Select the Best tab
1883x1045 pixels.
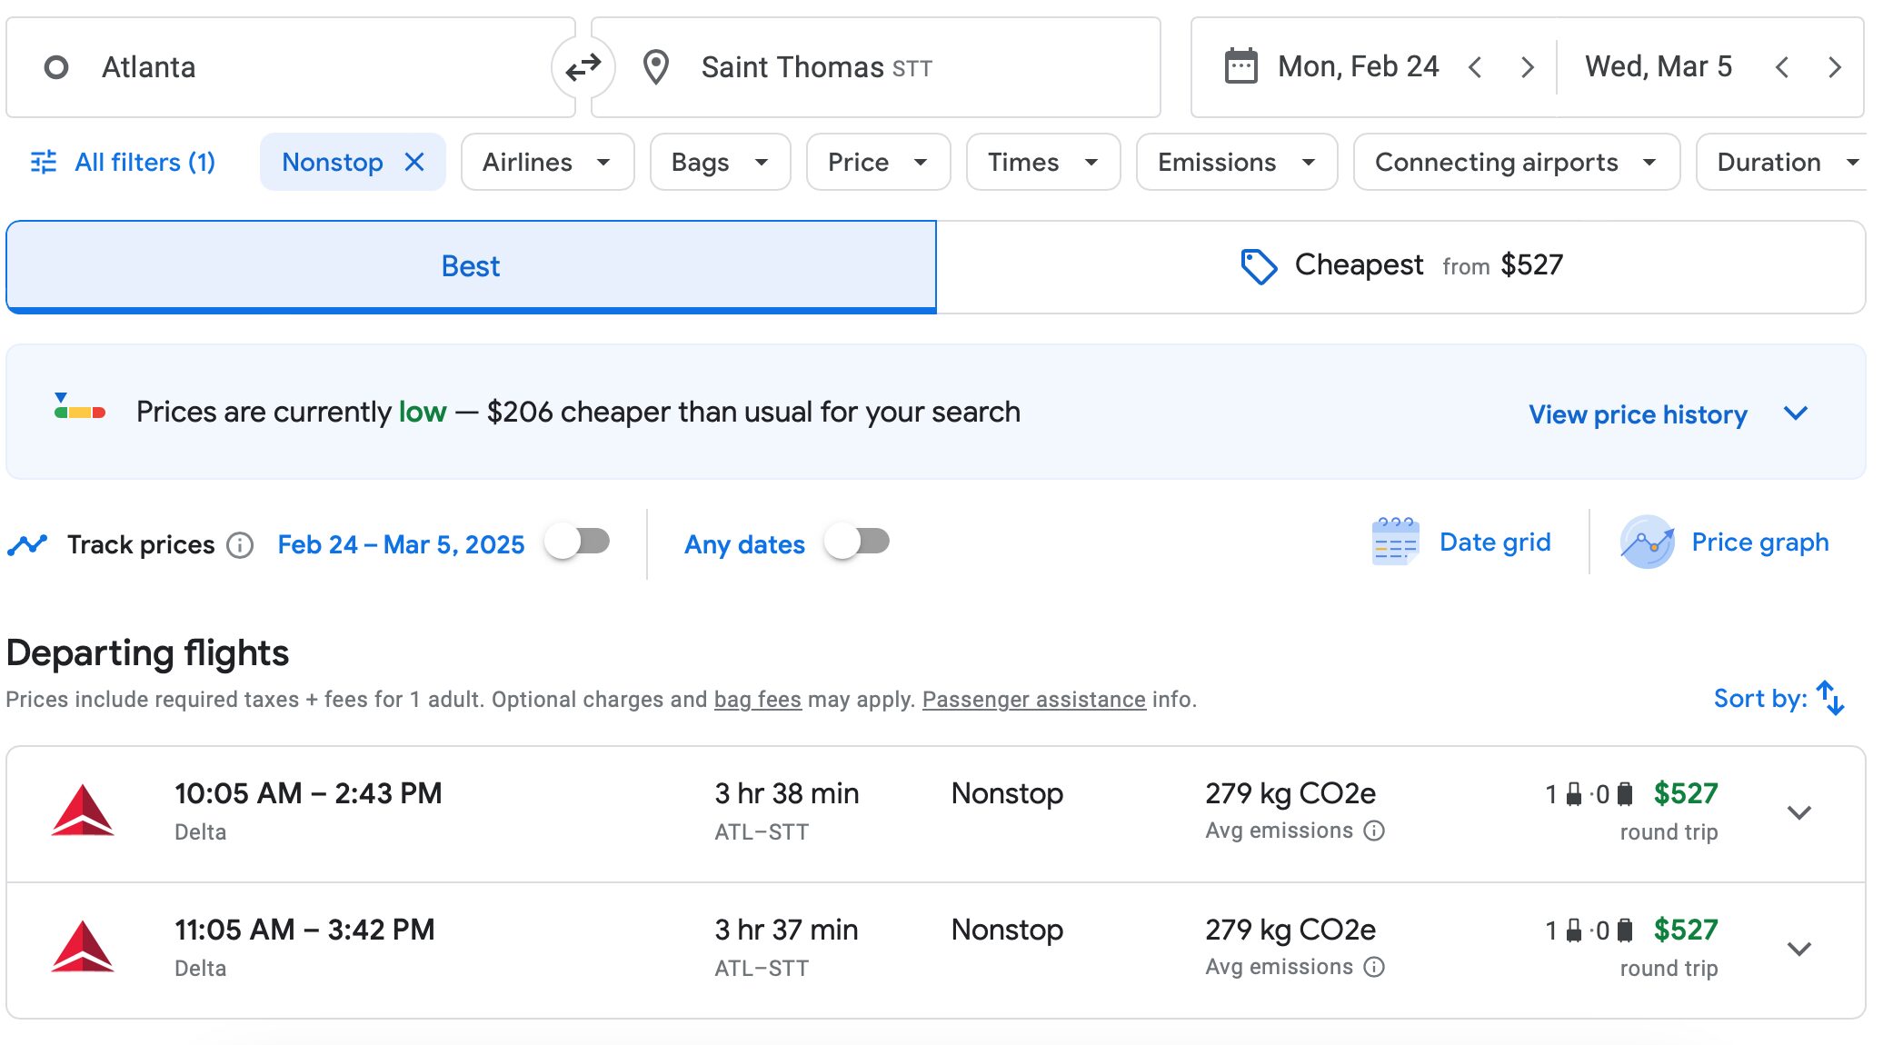[471, 266]
